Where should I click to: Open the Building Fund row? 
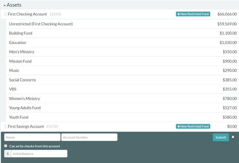[21, 33]
